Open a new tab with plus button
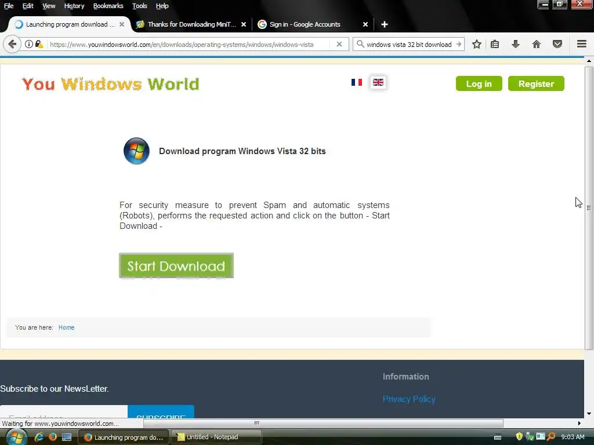 (385, 24)
